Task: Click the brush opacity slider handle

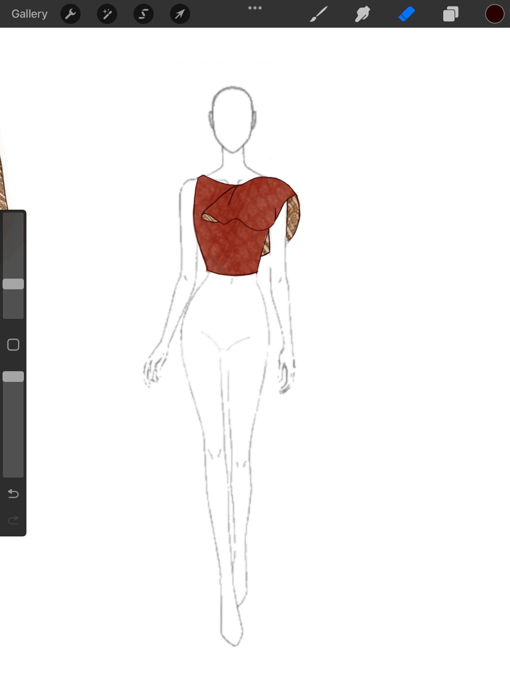Action: pyautogui.click(x=13, y=377)
